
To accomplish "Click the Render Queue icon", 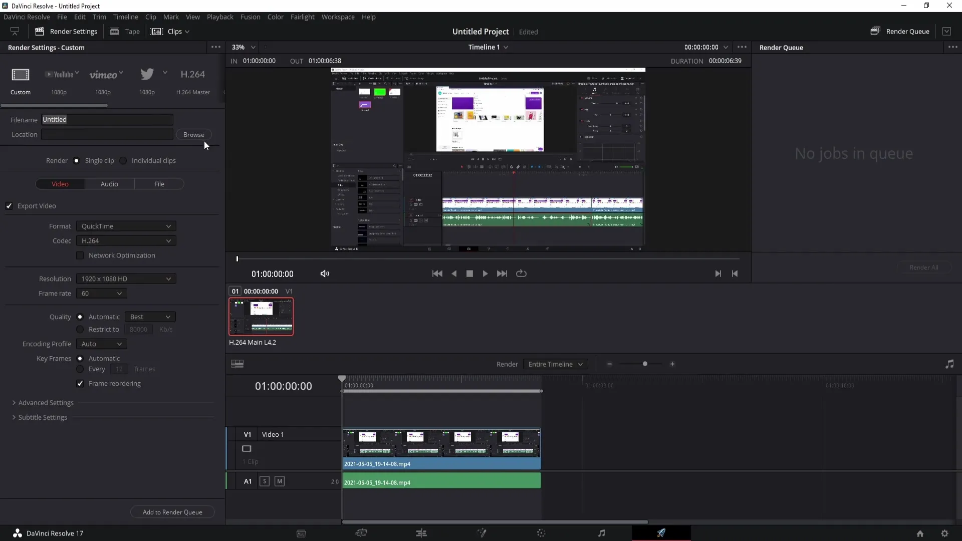I will point(875,31).
